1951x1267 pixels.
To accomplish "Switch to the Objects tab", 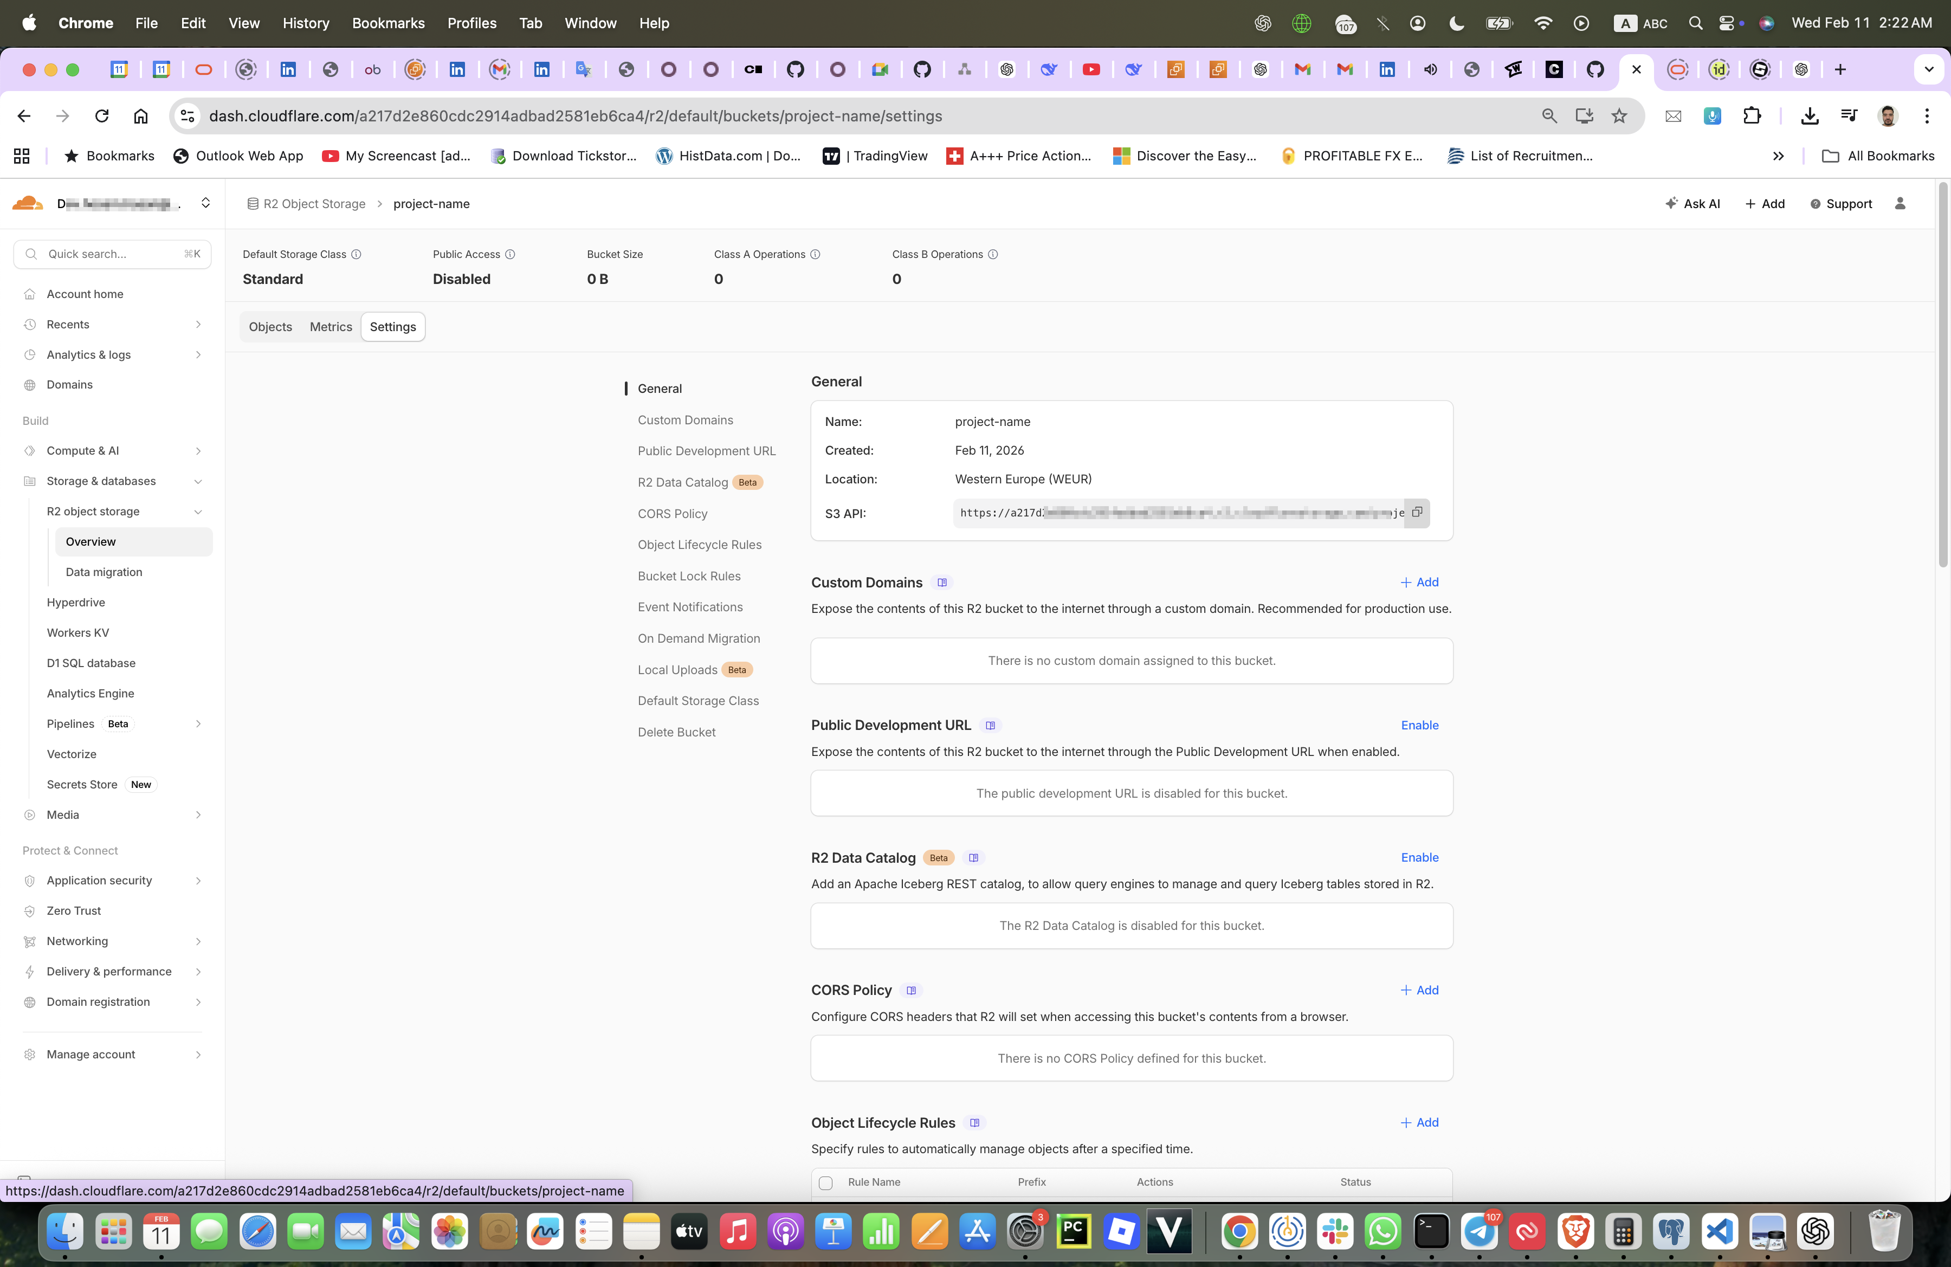I will point(270,326).
